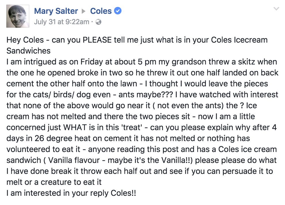The height and width of the screenshot is (205, 285).
Task: Click the arrow between Mary Salter and Coles
Action: pos(84,12)
